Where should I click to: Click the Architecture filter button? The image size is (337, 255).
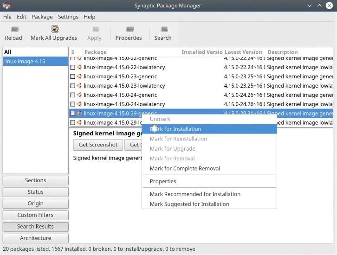pyautogui.click(x=35, y=238)
